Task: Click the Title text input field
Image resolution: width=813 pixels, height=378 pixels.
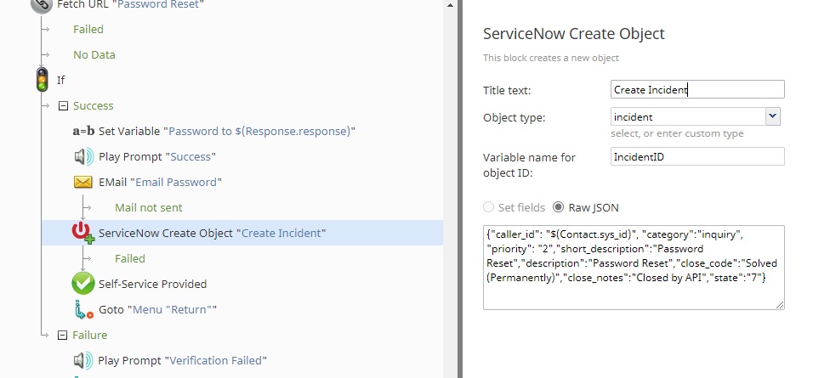Action: click(697, 89)
